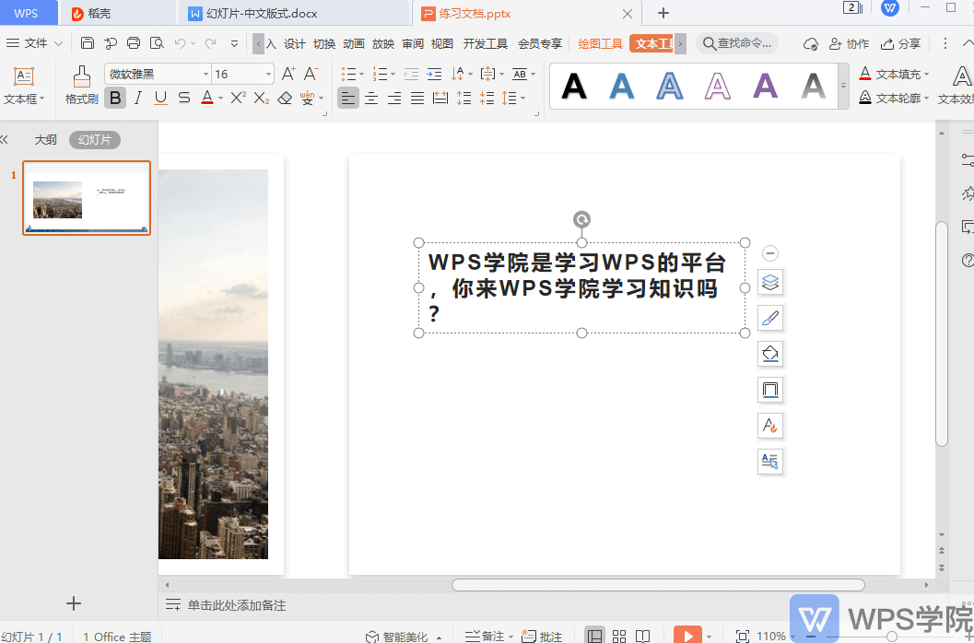
Task: Clear formatting with the eraser icon
Action: (x=285, y=99)
